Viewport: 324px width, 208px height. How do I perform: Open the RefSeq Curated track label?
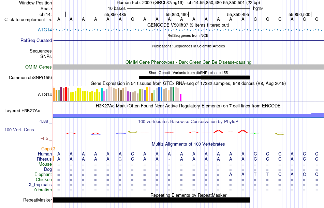tap(36, 41)
